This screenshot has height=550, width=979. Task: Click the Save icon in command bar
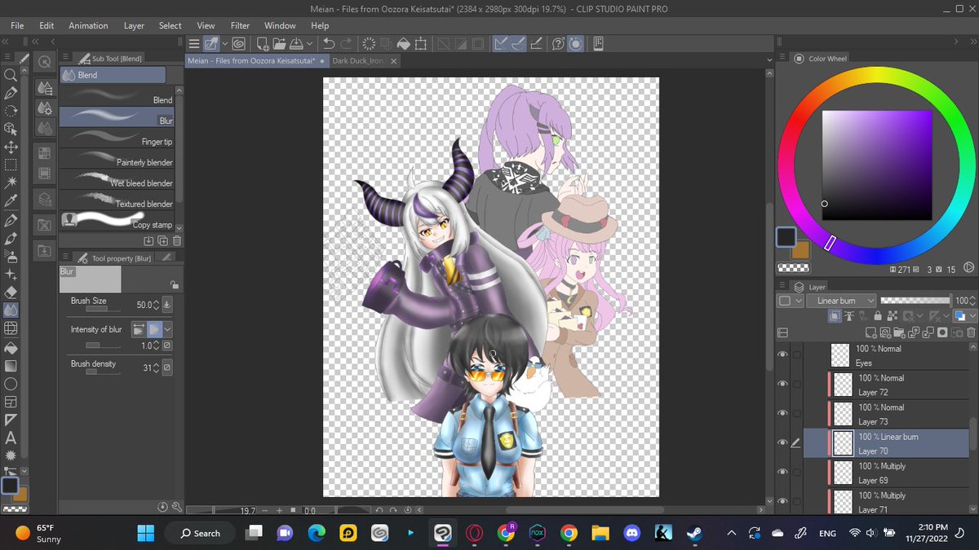pyautogui.click(x=296, y=43)
